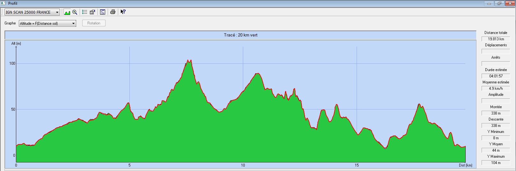
Task: Close the Profil window
Action: (510, 3)
